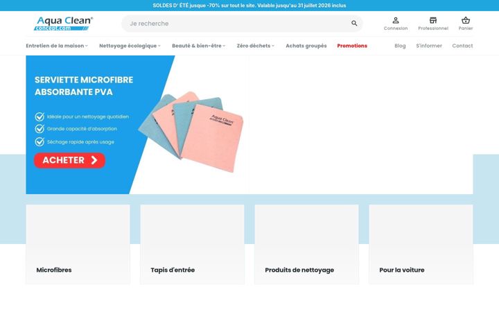
Task: Open the Connexion account icon
Action: (x=396, y=24)
